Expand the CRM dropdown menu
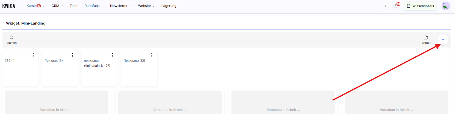Screen dimensions: 455x114 57,6
